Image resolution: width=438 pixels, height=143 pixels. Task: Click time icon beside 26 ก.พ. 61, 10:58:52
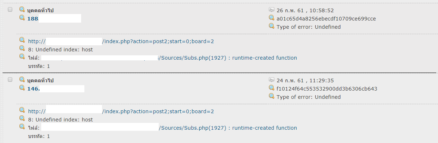click(271, 10)
